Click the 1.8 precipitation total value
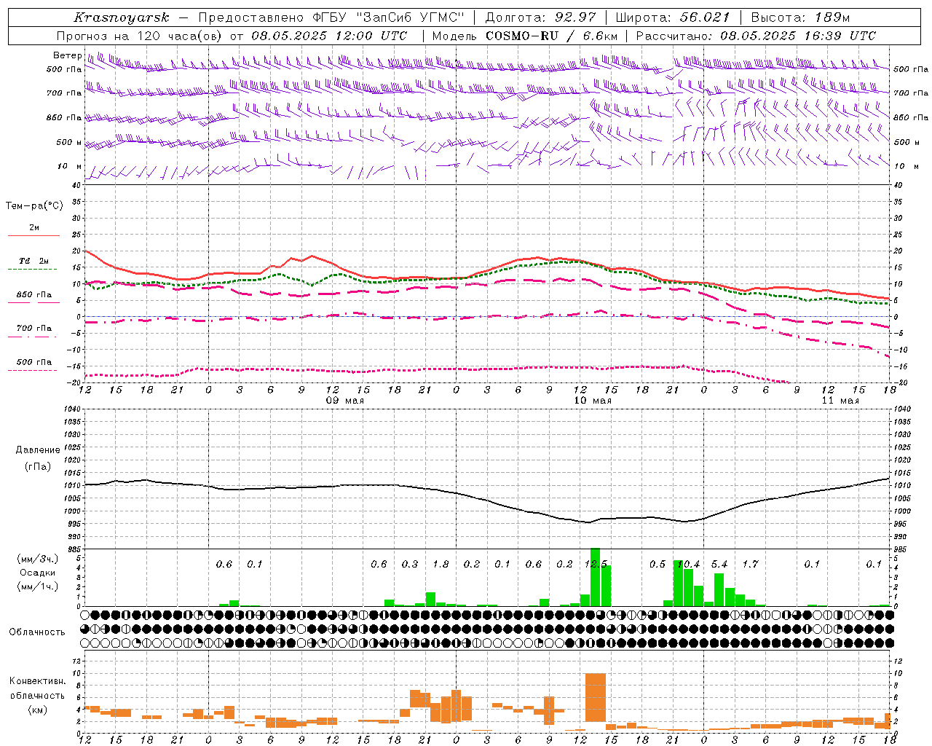The height and width of the screenshot is (746, 932). (441, 564)
